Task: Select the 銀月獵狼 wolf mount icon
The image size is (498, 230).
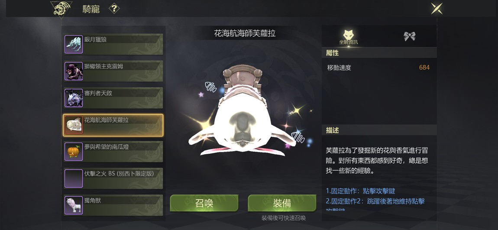Action: [x=74, y=45]
